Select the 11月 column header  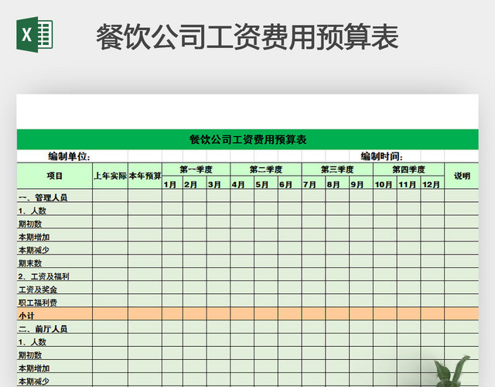click(x=409, y=184)
